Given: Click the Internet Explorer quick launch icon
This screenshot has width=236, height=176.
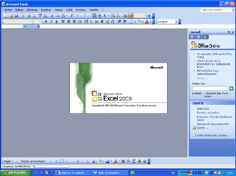Looking at the screenshot, I should tap(36, 173).
